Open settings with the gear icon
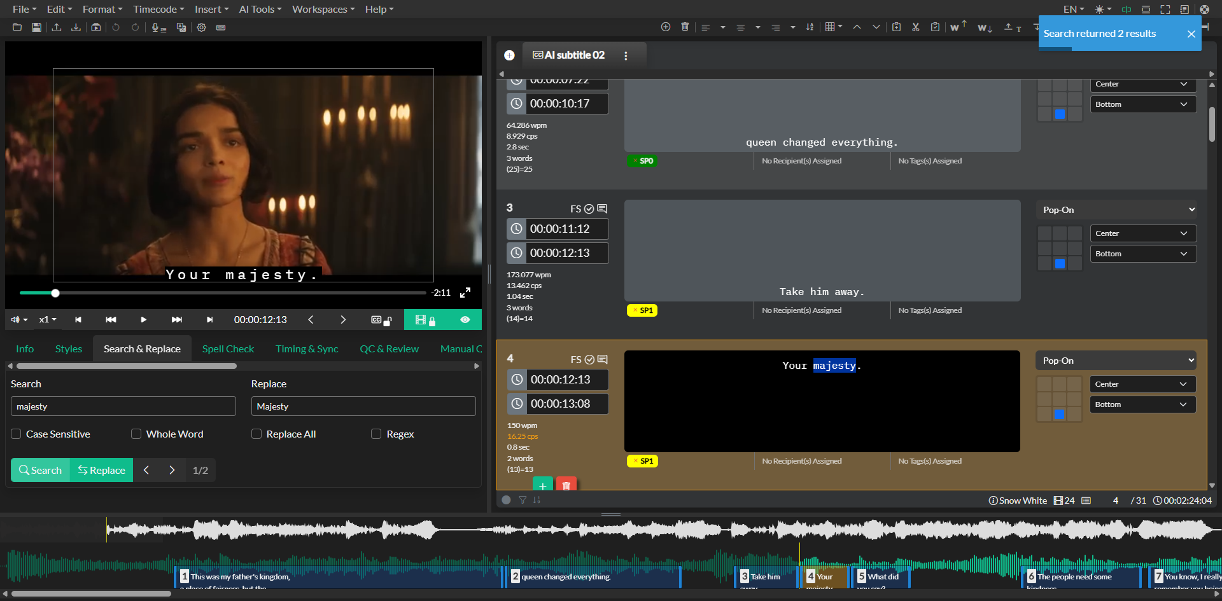This screenshot has width=1222, height=601. [x=202, y=27]
